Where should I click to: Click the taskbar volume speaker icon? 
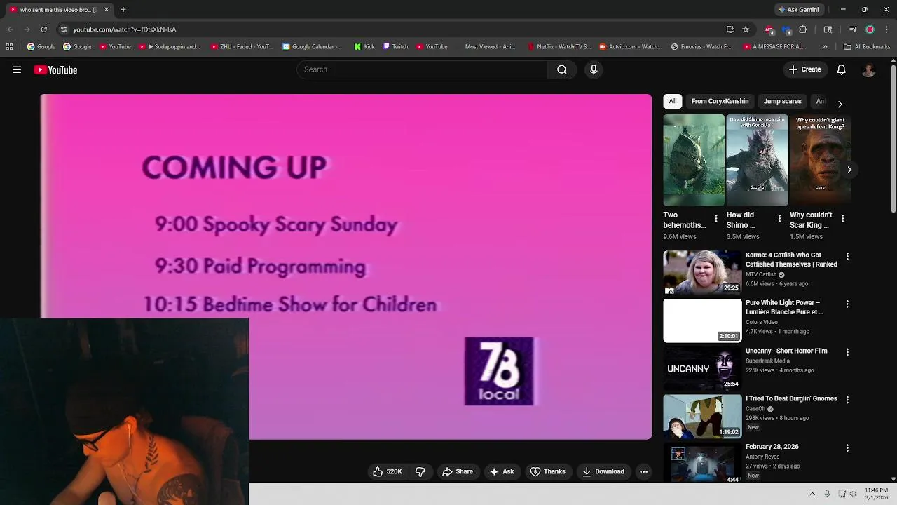click(853, 494)
